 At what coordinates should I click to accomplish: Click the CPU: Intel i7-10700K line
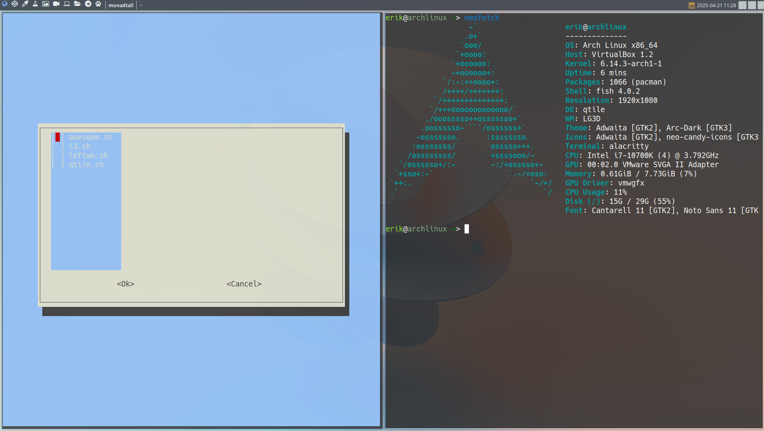(642, 156)
